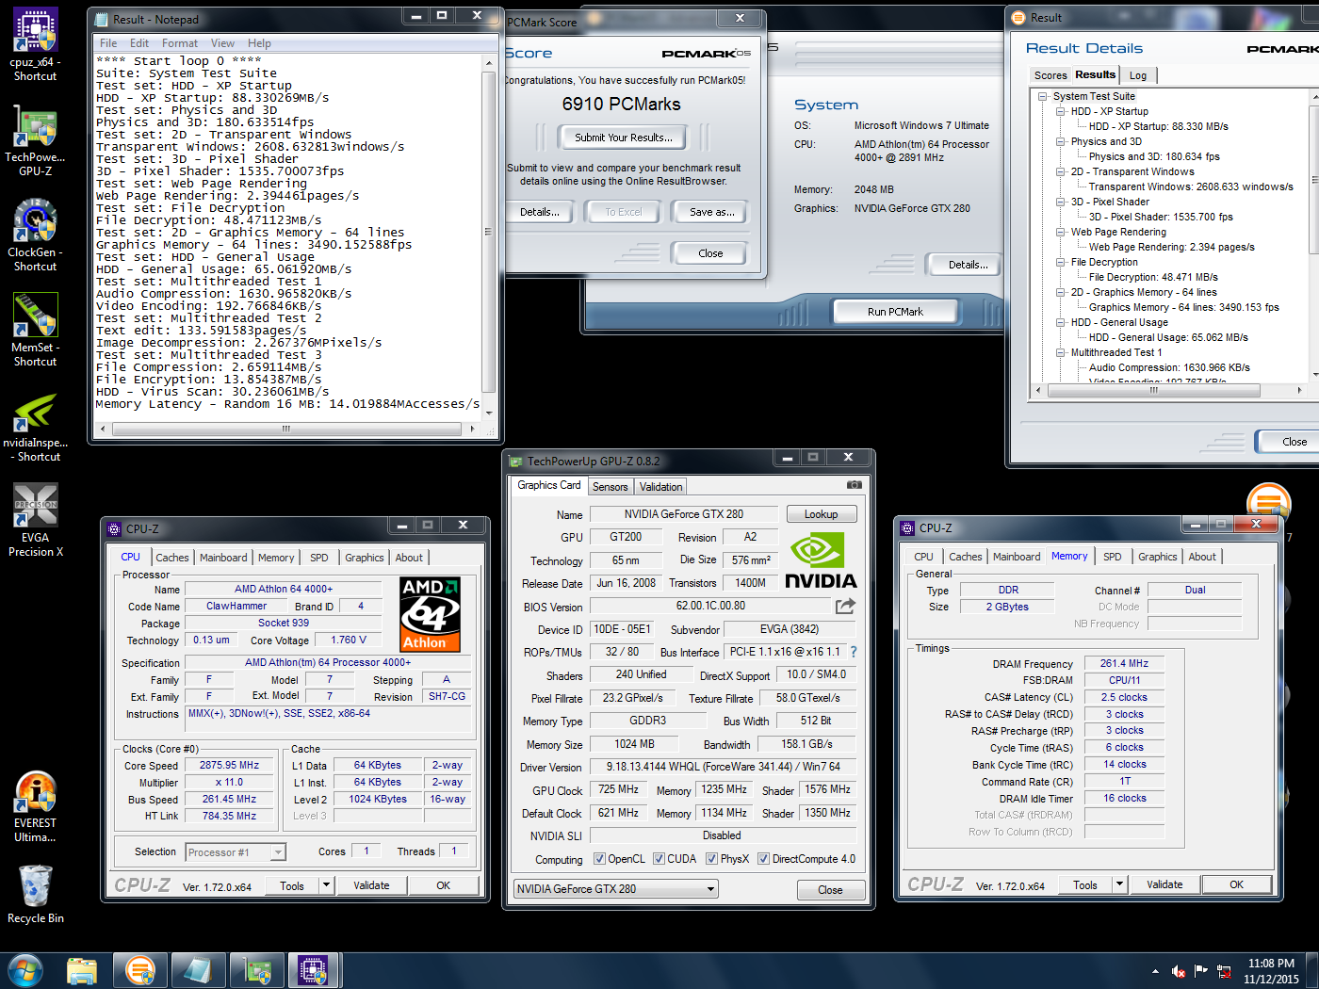Screen dimensions: 1319x989
Task: Click Submit Your Results button
Action: pyautogui.click(x=624, y=138)
